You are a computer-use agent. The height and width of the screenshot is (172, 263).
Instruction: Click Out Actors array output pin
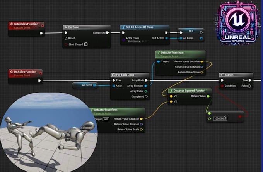[x=166, y=38]
